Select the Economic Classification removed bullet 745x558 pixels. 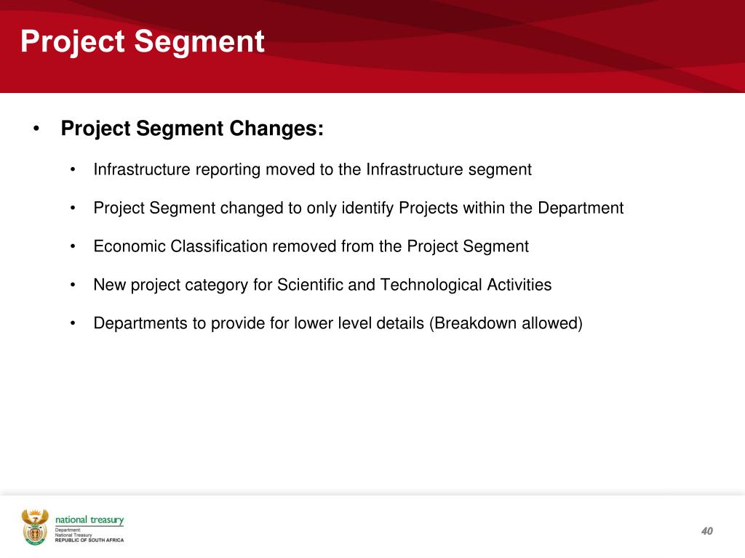tap(311, 247)
